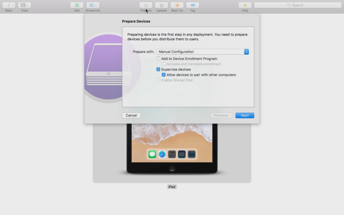Viewport: 344px width, 215px height.
Task: Open the Blueprints dropdown
Action: (x=93, y=5)
